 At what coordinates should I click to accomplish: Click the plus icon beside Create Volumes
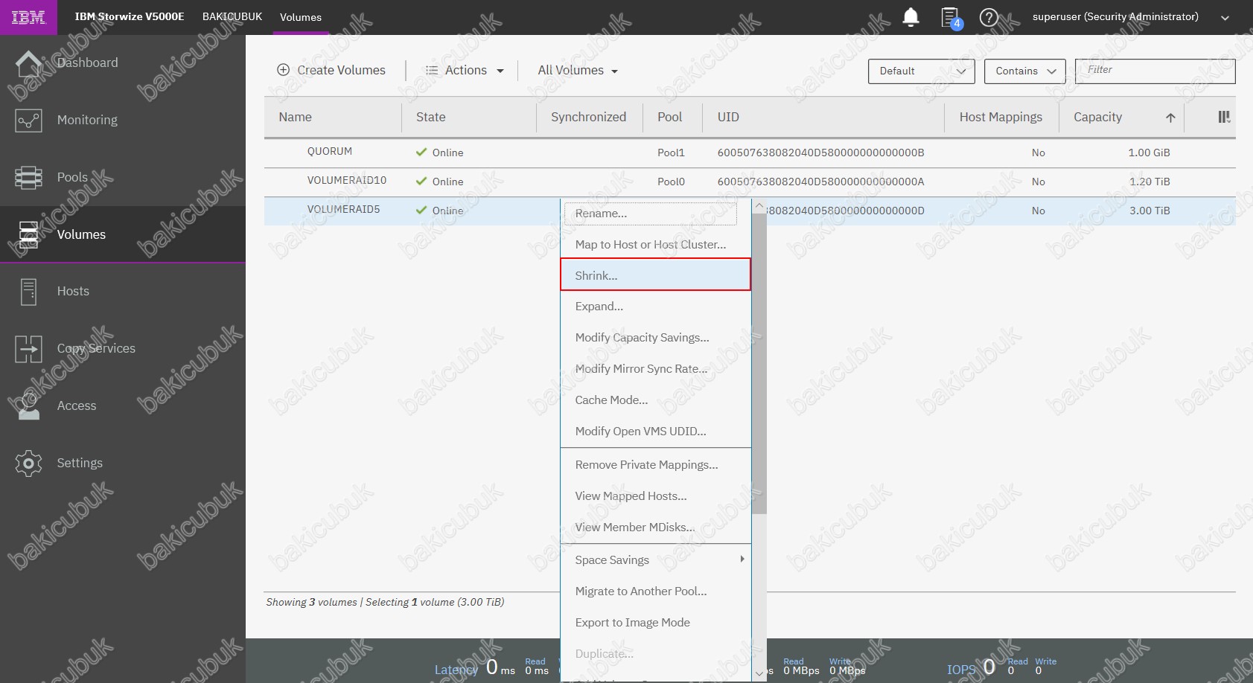283,70
